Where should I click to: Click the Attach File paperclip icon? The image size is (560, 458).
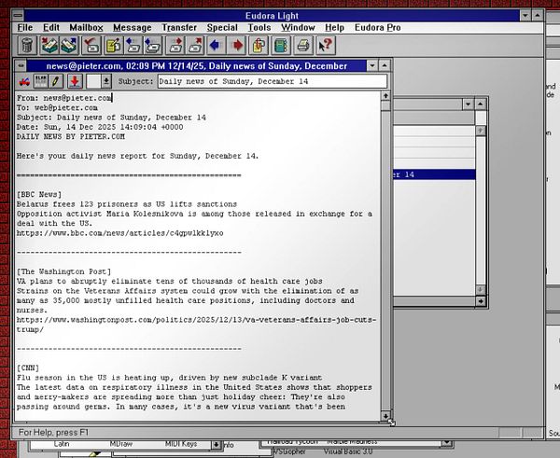click(259, 46)
